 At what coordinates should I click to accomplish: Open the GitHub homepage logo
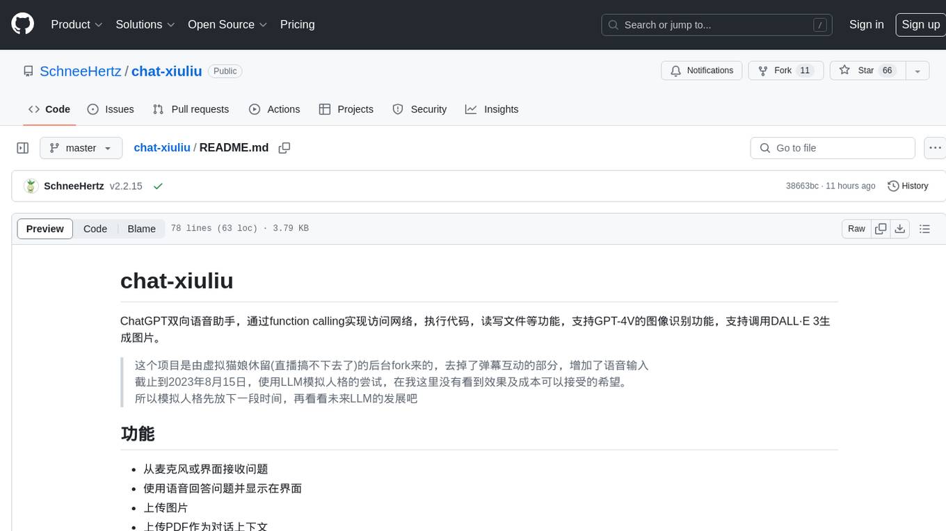point(22,24)
